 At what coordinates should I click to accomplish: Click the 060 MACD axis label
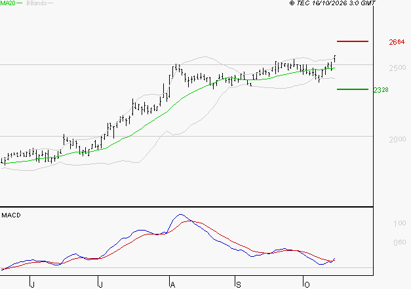[400, 242]
